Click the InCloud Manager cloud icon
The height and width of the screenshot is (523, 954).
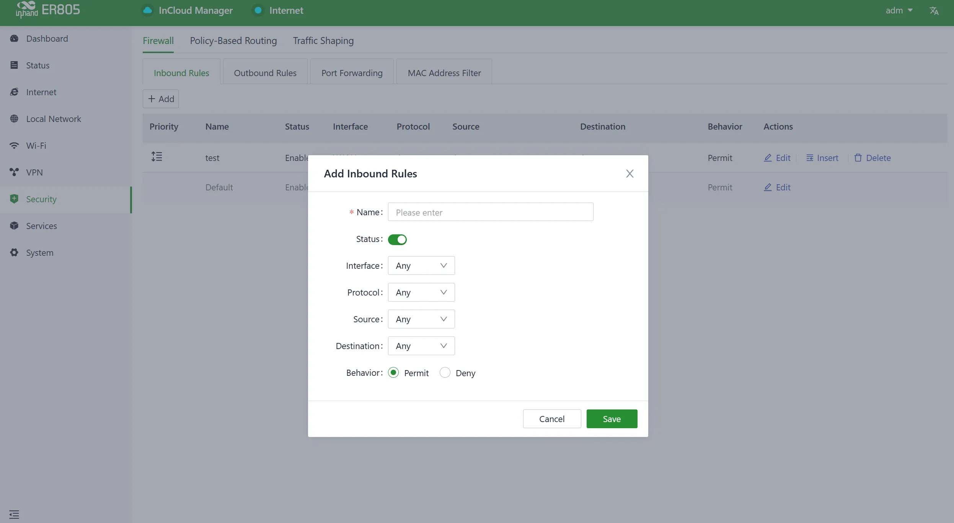(x=147, y=10)
